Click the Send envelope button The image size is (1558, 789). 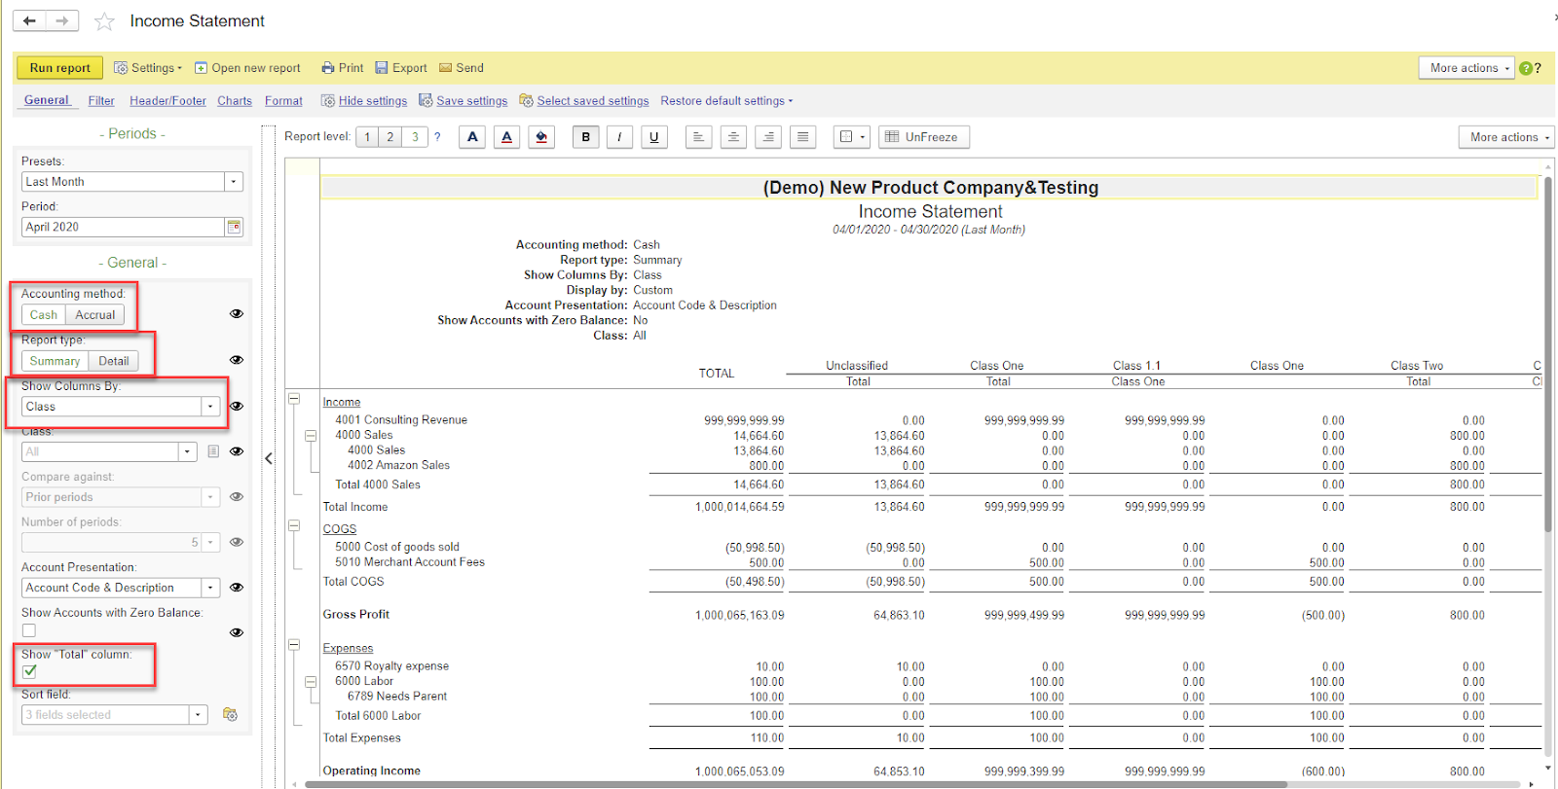tap(462, 68)
